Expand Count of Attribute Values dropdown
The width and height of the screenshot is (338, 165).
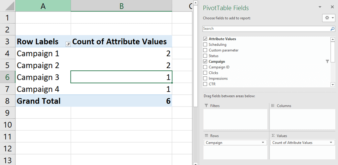331,143
